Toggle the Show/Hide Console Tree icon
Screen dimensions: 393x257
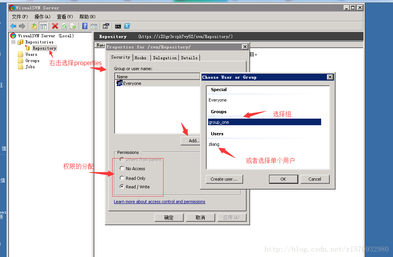(43, 26)
